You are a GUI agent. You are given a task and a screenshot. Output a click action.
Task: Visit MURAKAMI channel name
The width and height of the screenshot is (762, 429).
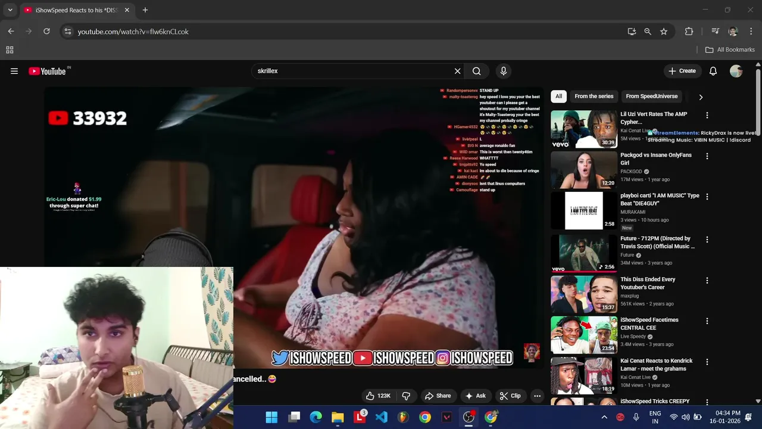pos(632,212)
